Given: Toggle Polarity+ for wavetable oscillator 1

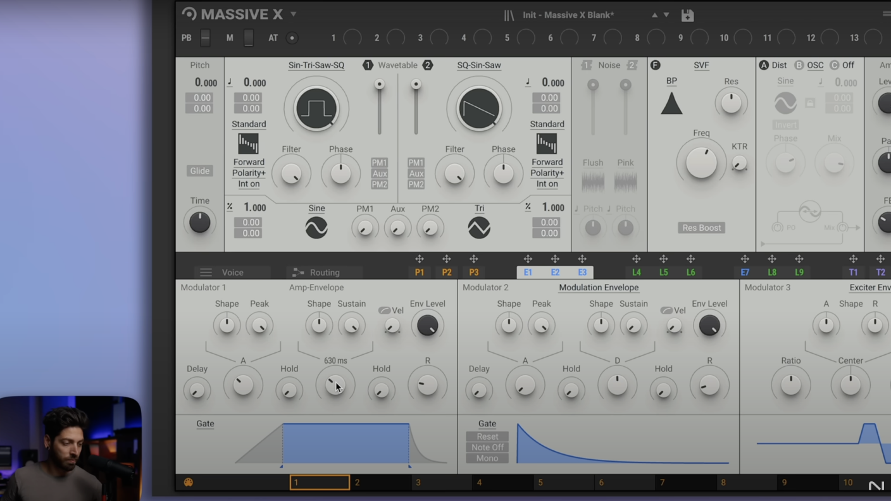Looking at the screenshot, I should pos(249,173).
